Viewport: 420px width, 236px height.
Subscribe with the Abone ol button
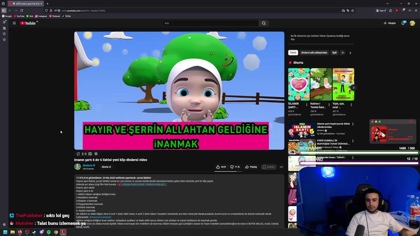point(106,167)
